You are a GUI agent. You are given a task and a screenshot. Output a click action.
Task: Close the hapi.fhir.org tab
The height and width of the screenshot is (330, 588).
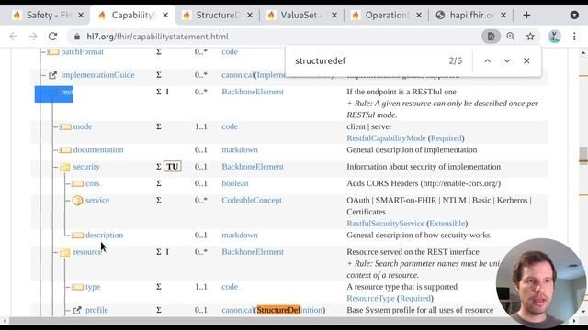(x=503, y=15)
